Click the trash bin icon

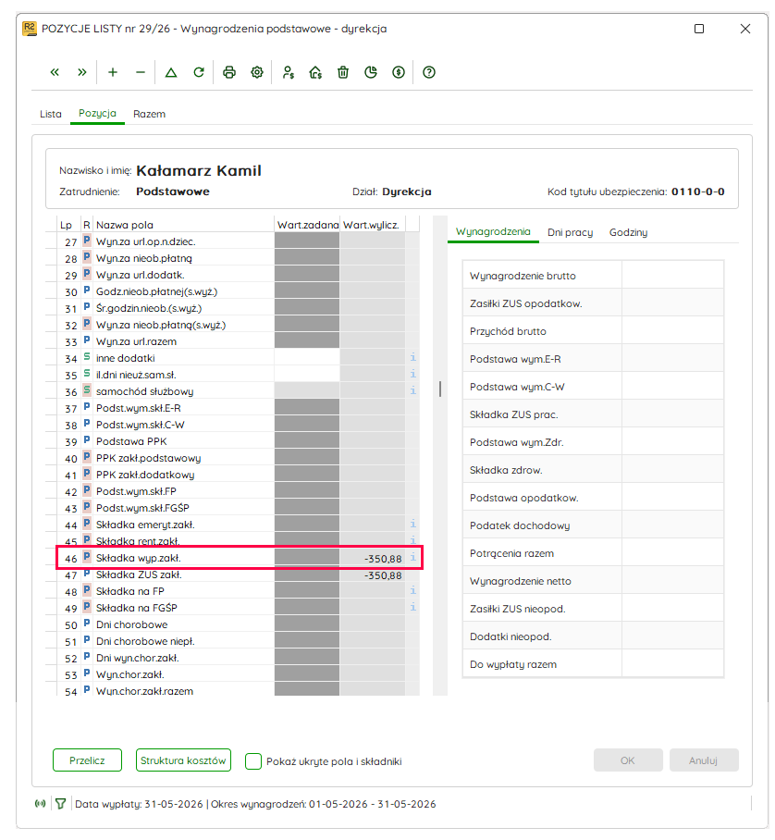pos(343,72)
